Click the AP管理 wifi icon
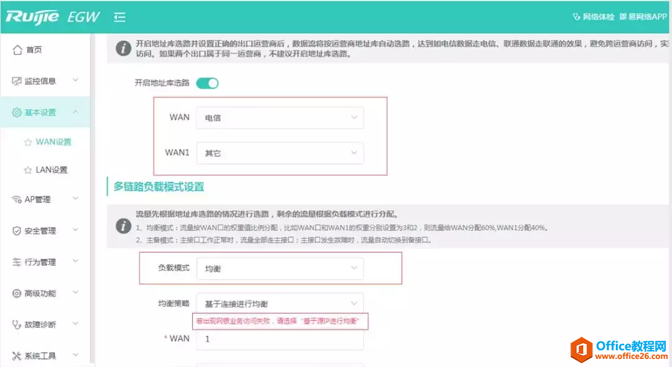This screenshot has width=672, height=367. click(x=17, y=199)
